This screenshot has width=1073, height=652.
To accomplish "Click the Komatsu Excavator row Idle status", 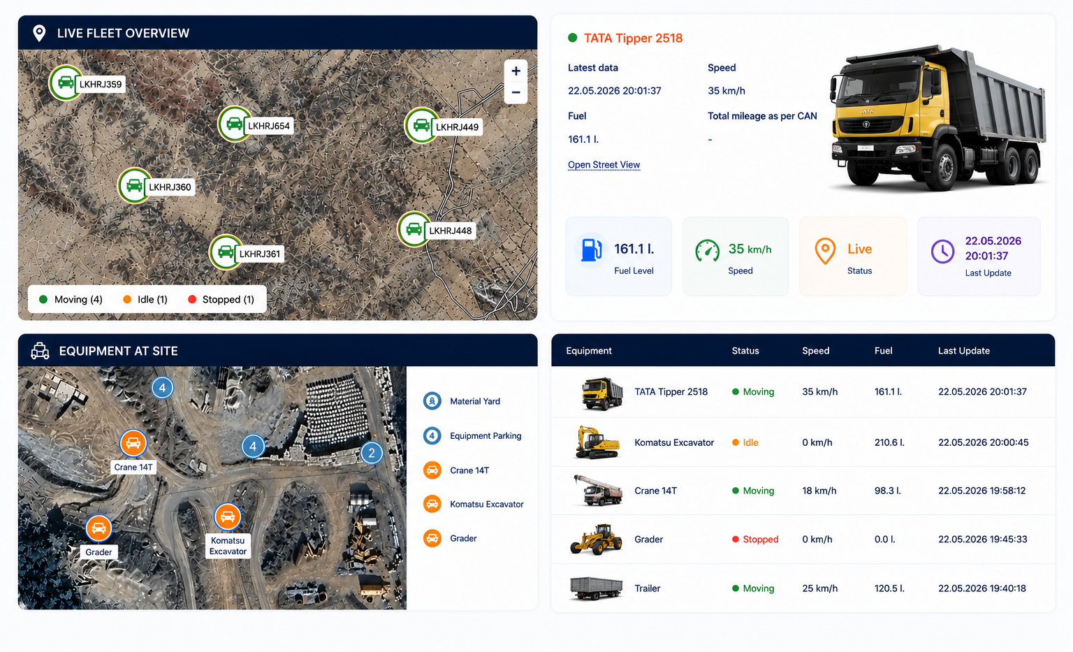I will pyautogui.click(x=745, y=442).
